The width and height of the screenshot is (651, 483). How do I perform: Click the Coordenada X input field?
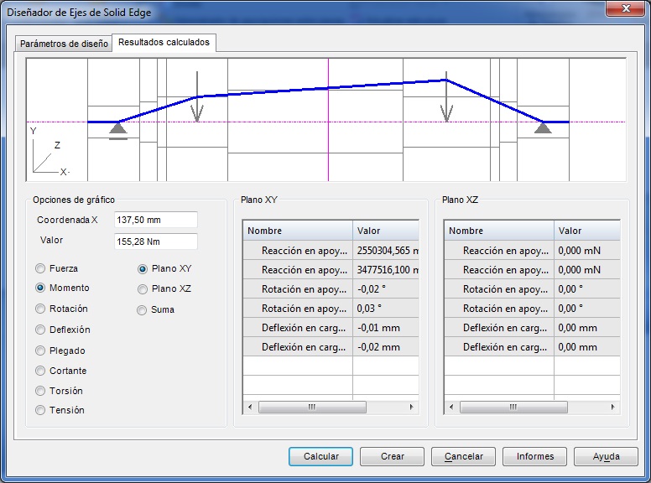(x=156, y=220)
